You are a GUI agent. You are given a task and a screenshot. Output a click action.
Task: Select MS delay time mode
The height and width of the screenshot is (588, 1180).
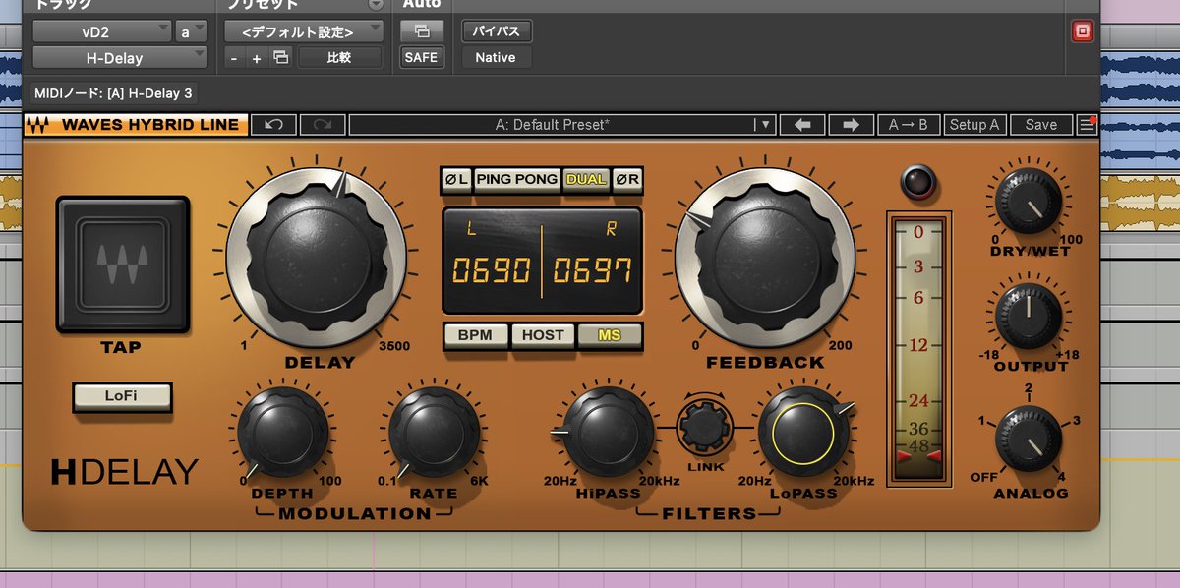pos(610,335)
